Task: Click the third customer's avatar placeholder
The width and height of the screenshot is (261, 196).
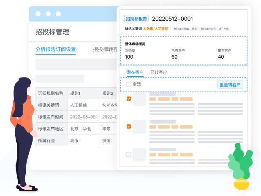Action: (x=139, y=154)
